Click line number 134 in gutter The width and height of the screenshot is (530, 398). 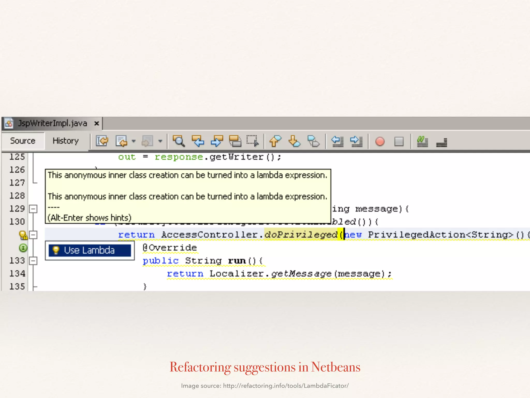17,273
